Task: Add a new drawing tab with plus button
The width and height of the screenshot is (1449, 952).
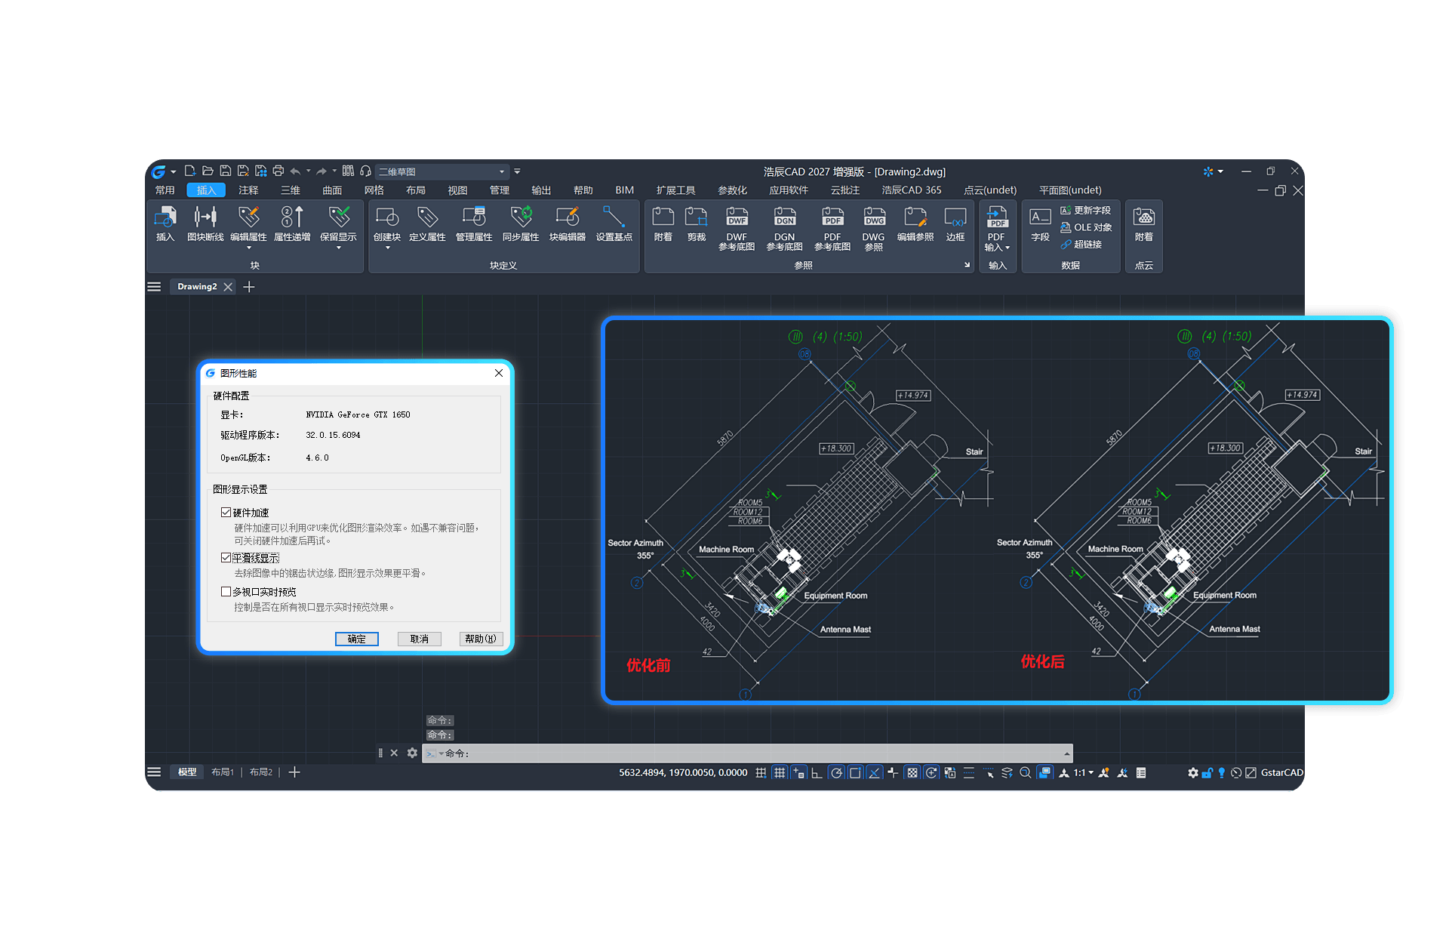Action: point(249,287)
